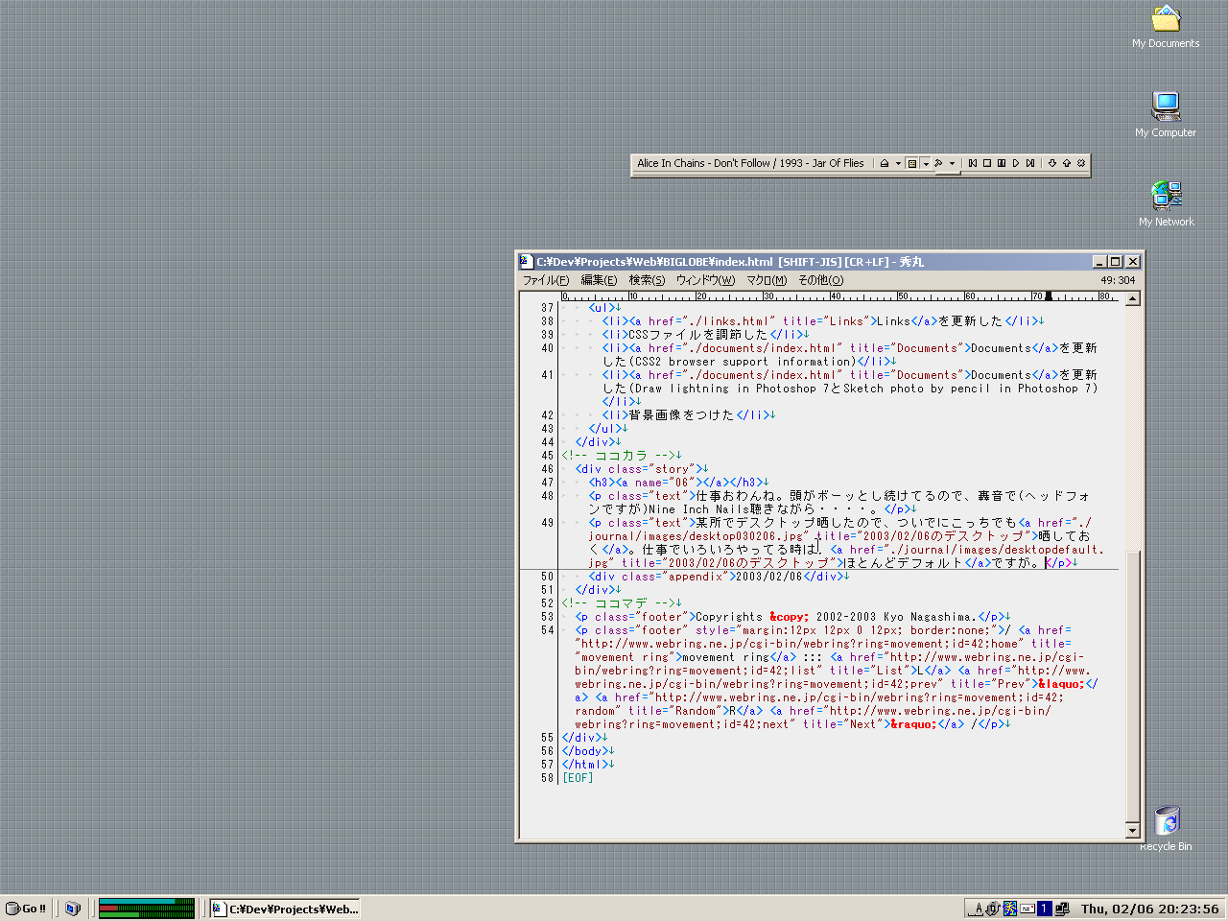Open dropdown arrow beside the playlist button
The height and width of the screenshot is (921, 1228).
[926, 163]
